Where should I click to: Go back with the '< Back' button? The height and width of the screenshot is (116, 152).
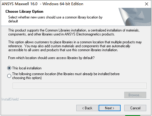[87, 108]
